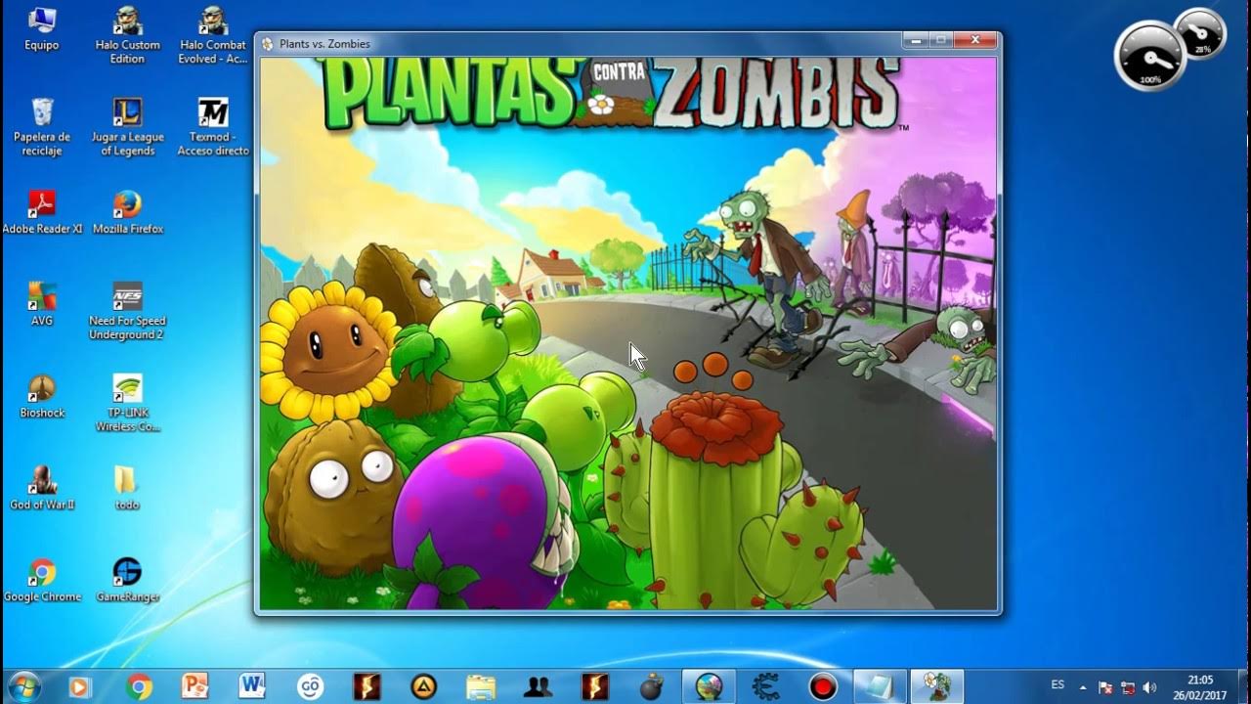
Task: Open the Equipo desktop icon
Action: pyautogui.click(x=42, y=29)
